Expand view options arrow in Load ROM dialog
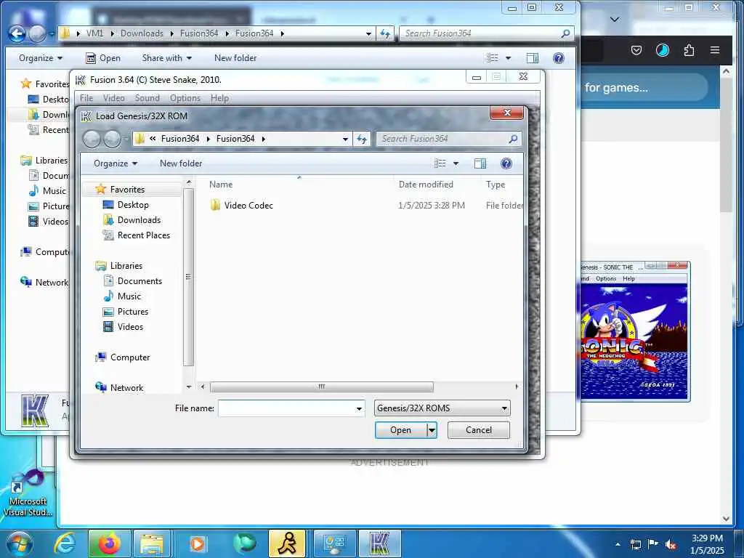 456,163
